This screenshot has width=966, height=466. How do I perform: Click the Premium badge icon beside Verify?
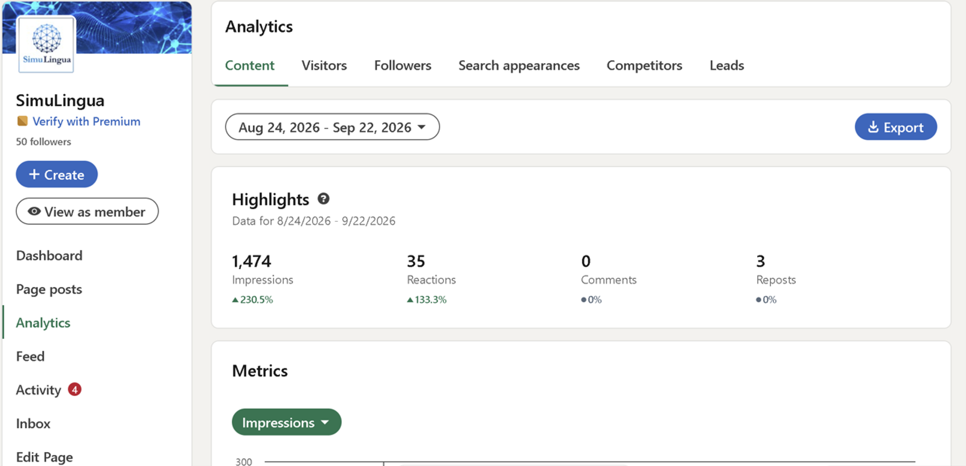(x=22, y=121)
